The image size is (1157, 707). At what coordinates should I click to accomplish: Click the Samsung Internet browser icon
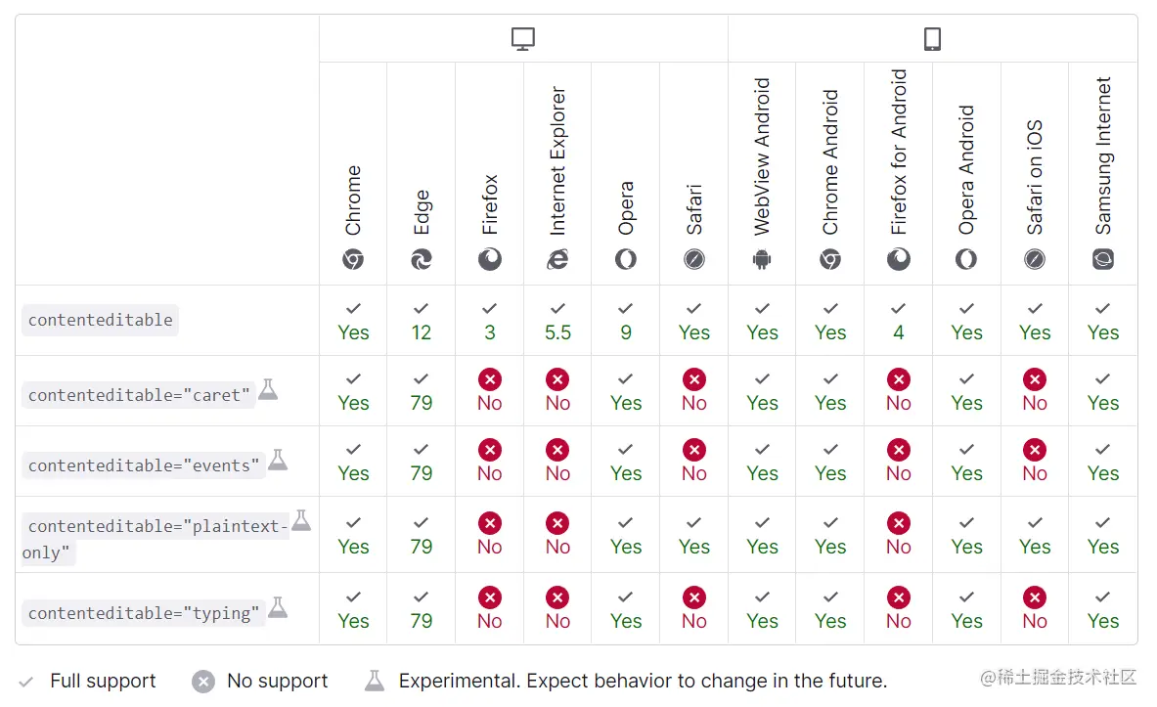[x=1102, y=259]
